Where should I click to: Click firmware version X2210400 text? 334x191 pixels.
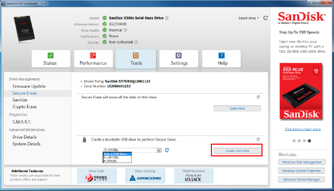pos(117,24)
